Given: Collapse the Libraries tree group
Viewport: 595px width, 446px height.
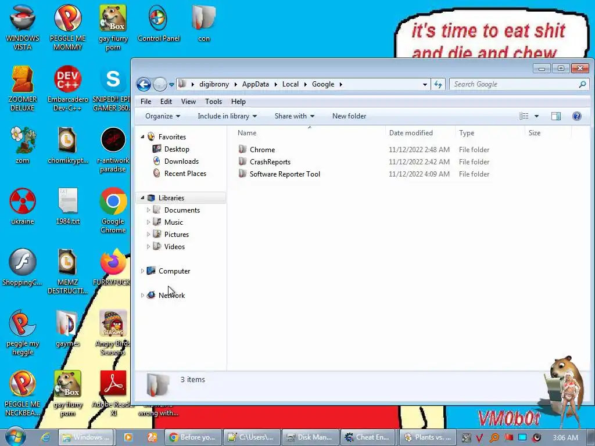Looking at the screenshot, I should (x=142, y=197).
